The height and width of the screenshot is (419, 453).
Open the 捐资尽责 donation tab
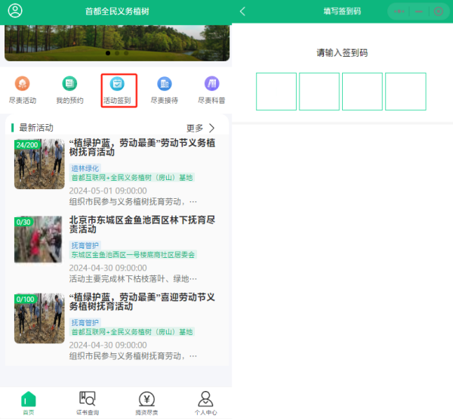point(147,403)
